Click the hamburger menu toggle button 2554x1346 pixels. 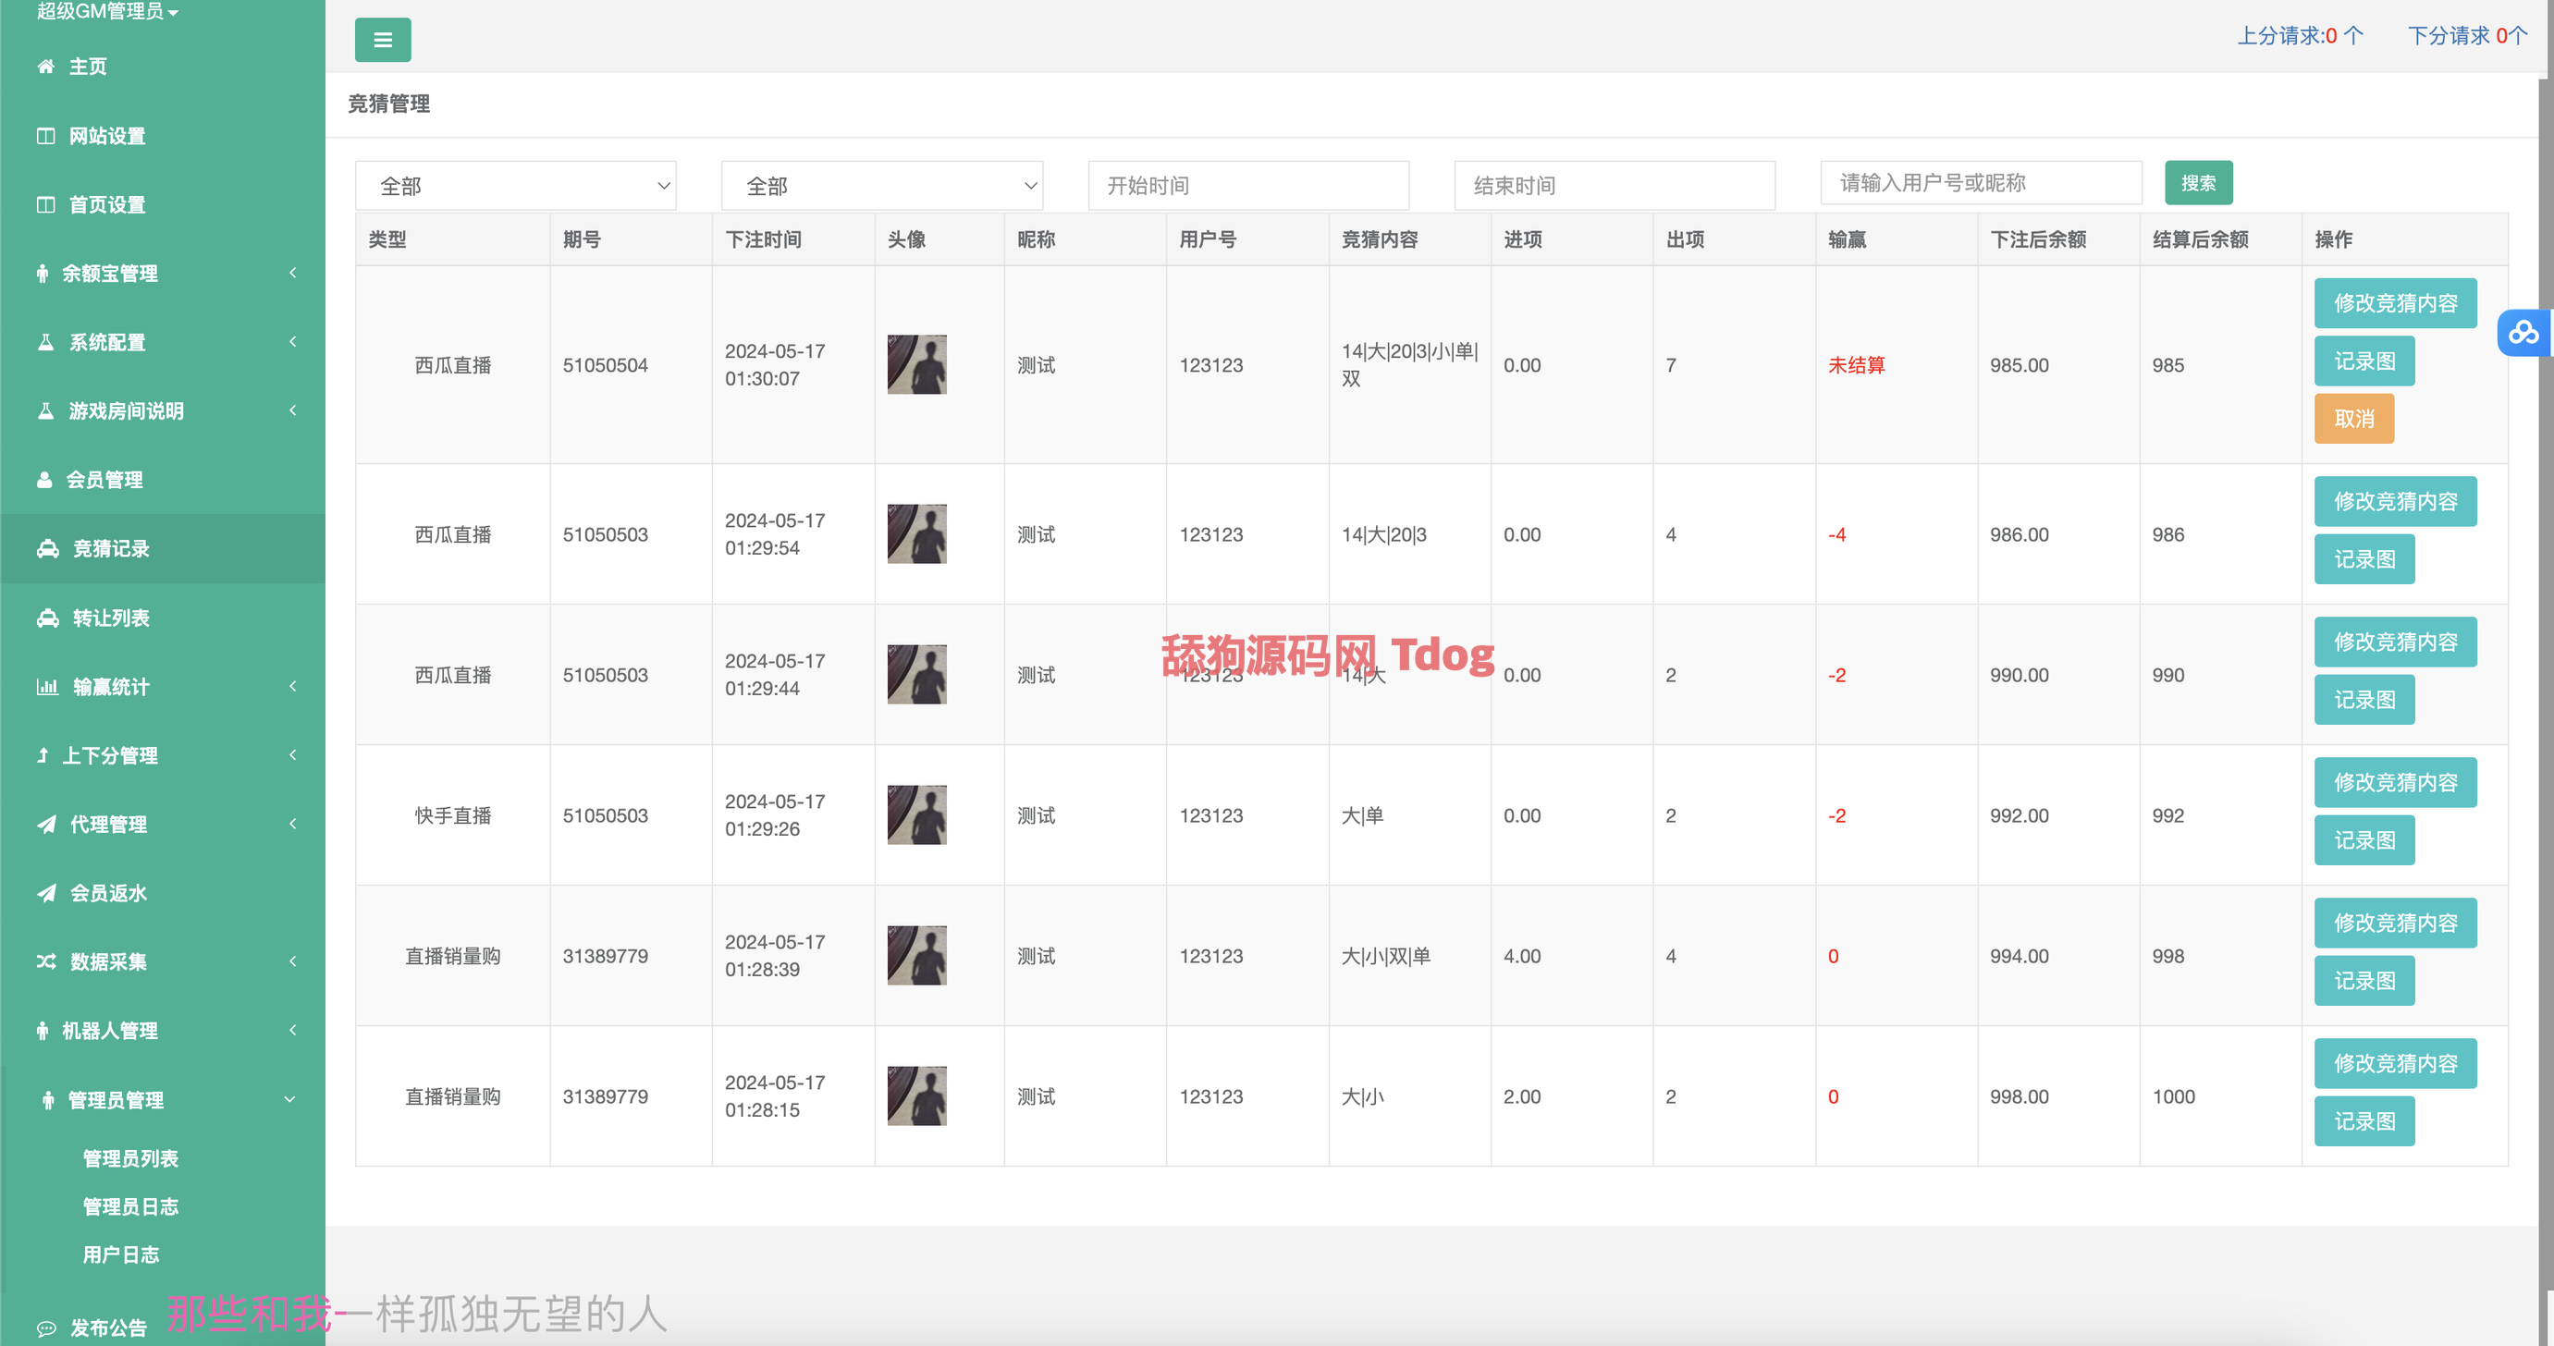click(x=383, y=41)
